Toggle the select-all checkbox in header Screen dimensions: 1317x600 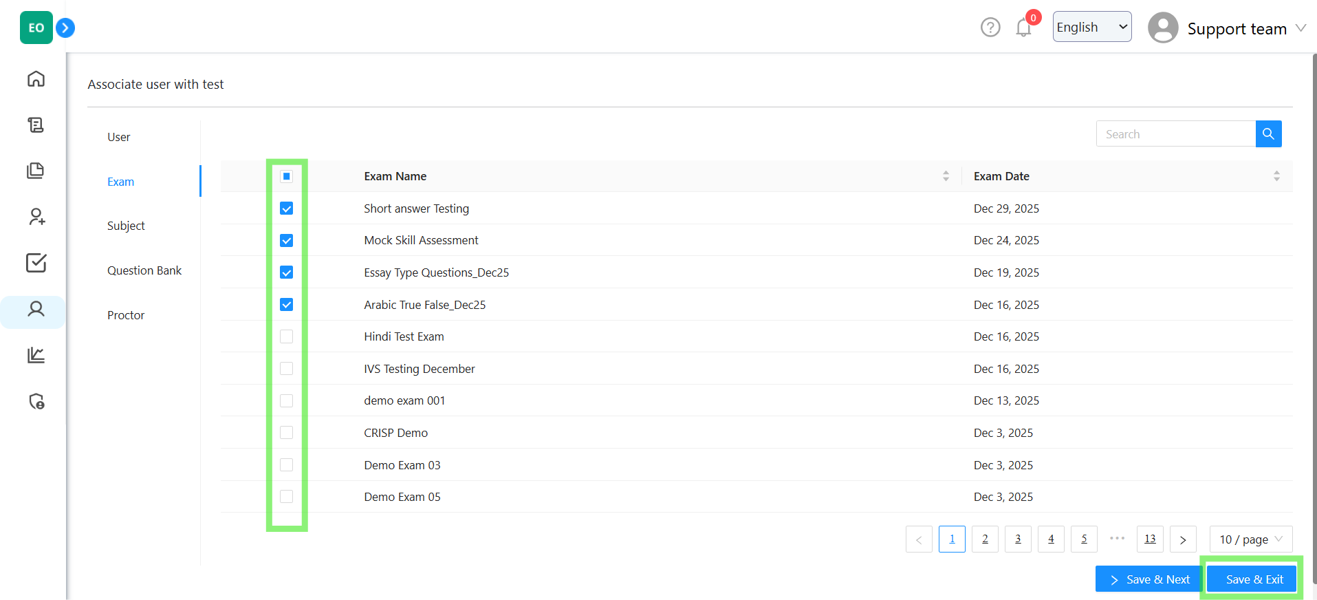click(x=287, y=177)
